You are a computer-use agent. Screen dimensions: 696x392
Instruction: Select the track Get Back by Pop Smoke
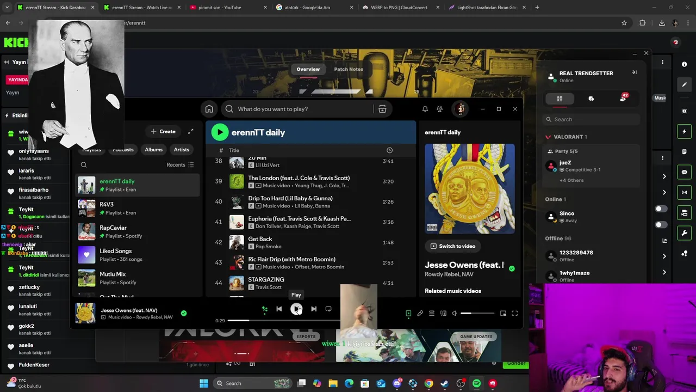click(x=310, y=242)
